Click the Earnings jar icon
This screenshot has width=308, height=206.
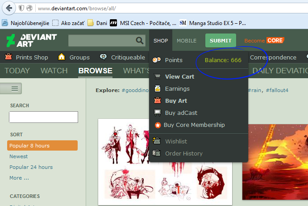[158, 88]
